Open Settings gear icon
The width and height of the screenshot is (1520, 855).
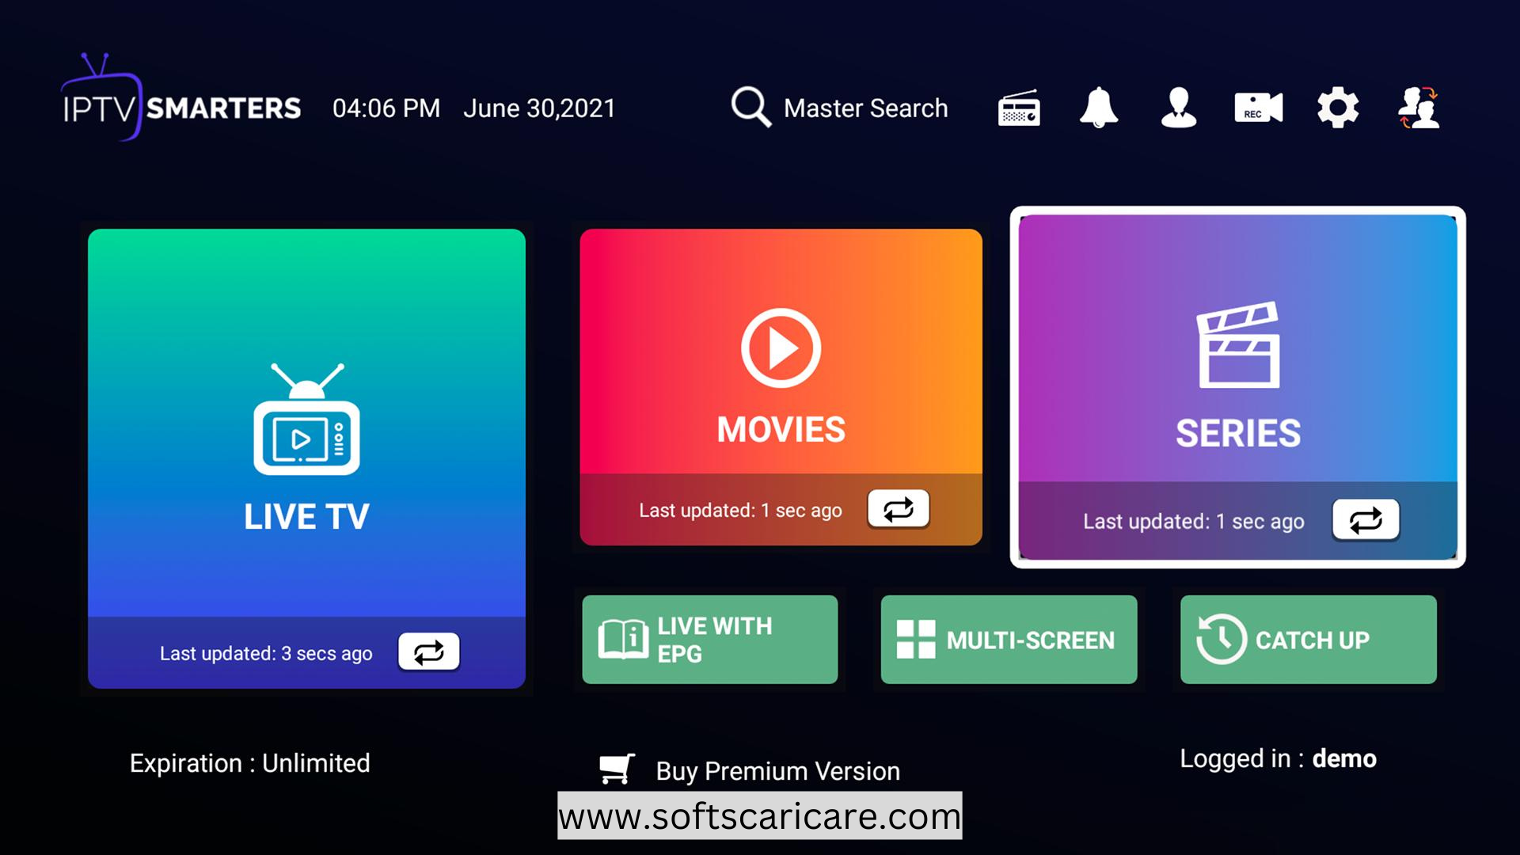pos(1336,108)
